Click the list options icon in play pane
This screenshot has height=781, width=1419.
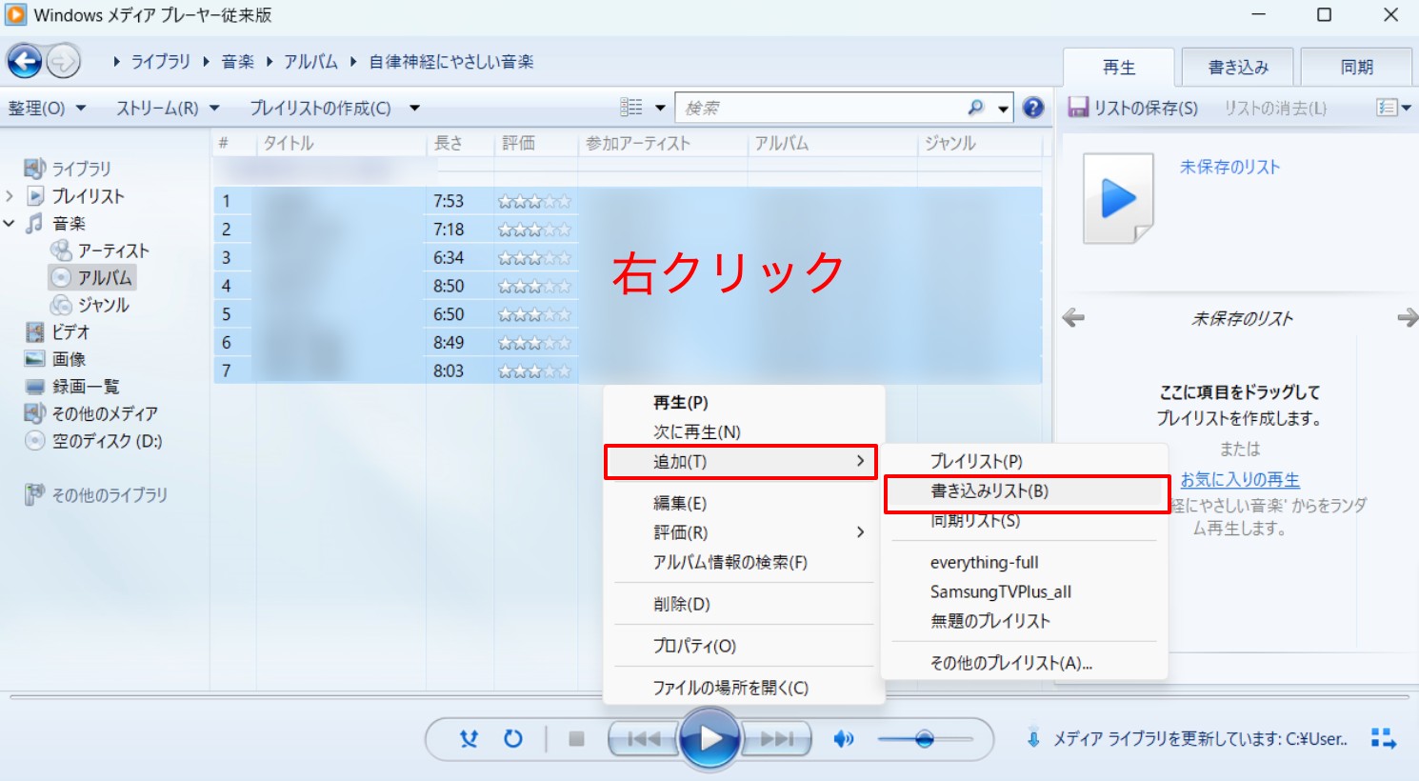coord(1388,108)
